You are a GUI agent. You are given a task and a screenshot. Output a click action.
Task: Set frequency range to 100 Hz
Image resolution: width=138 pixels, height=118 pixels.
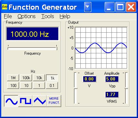pos(13,86)
